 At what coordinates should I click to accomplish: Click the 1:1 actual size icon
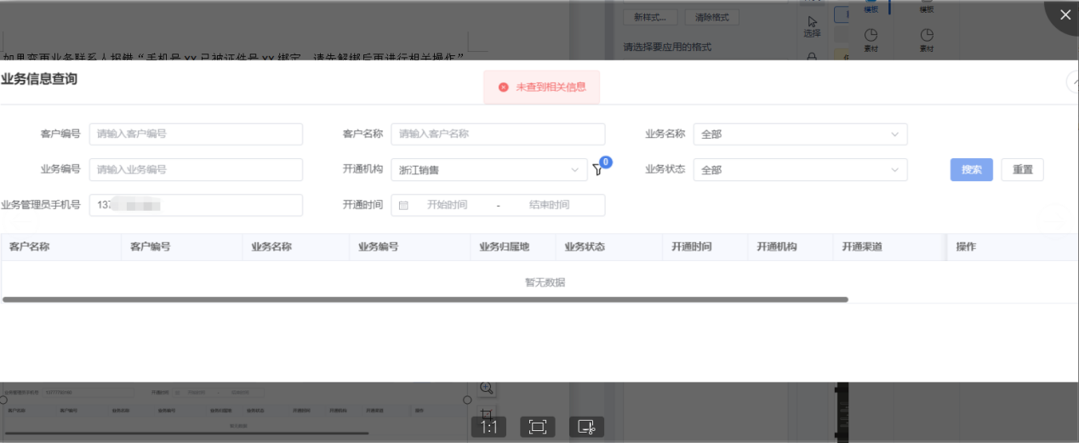pyautogui.click(x=489, y=427)
